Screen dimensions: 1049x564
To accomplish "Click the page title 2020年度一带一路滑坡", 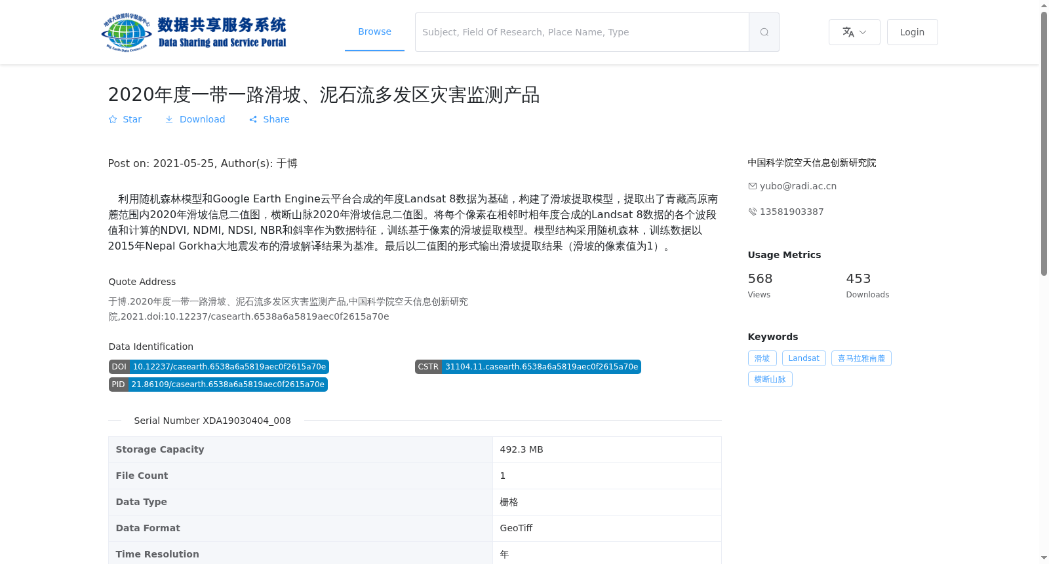I will click(x=324, y=95).
